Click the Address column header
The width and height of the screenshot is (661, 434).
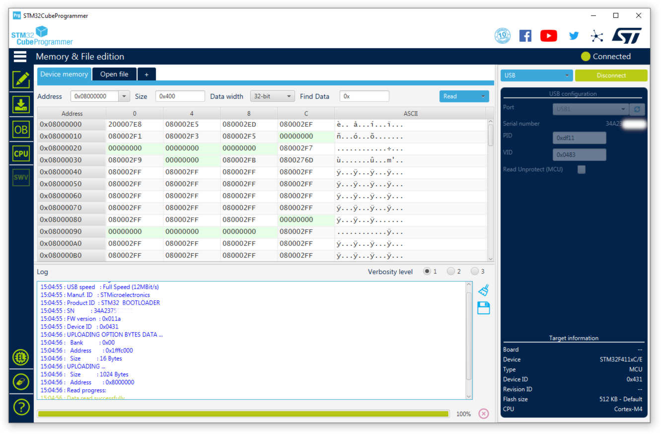(x=72, y=113)
